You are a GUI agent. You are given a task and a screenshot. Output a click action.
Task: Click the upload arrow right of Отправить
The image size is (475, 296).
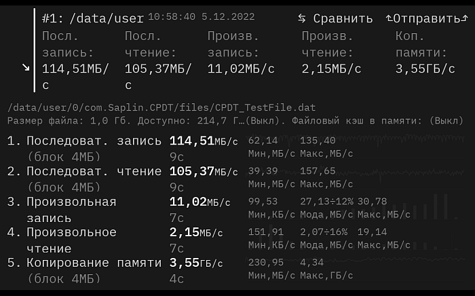pyautogui.click(x=464, y=18)
